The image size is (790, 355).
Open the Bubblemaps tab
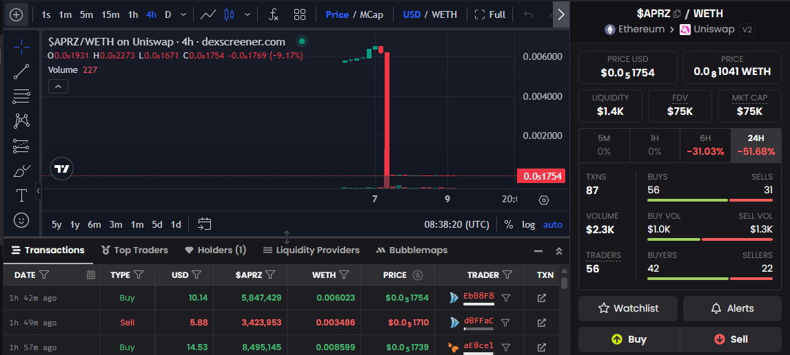click(x=412, y=250)
